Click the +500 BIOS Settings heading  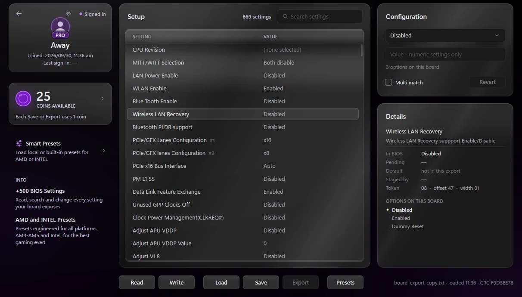(x=40, y=191)
